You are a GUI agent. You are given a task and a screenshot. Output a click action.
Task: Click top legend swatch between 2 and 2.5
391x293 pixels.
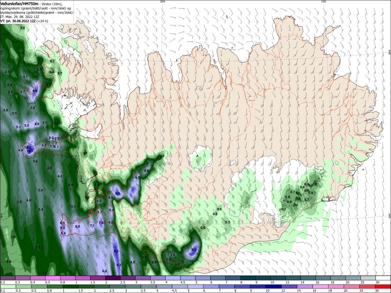[113, 278]
